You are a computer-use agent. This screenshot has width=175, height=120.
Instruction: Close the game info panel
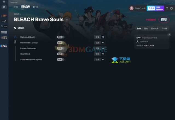click(169, 35)
